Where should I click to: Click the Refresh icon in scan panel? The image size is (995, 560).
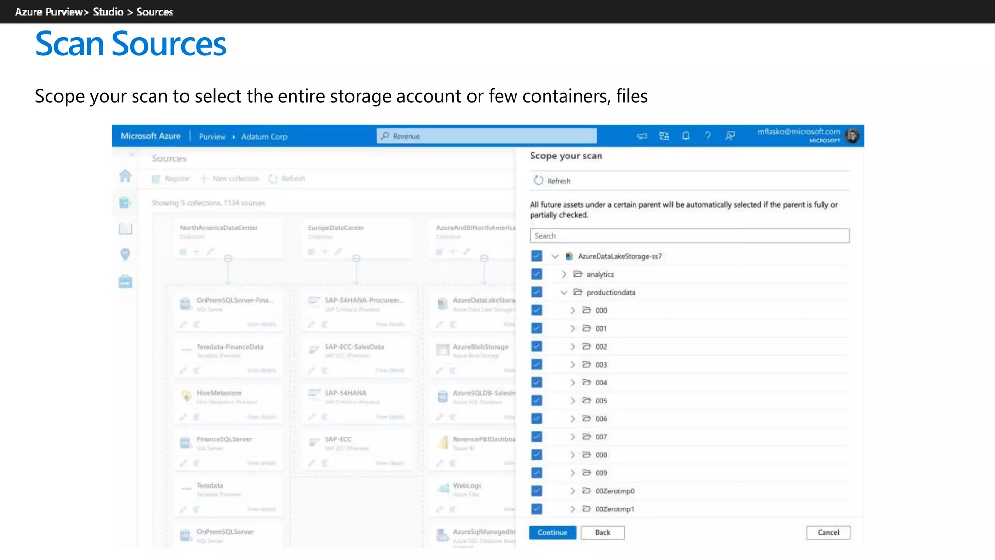tap(538, 181)
